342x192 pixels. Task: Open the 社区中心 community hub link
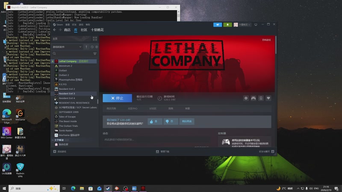(x=133, y=108)
